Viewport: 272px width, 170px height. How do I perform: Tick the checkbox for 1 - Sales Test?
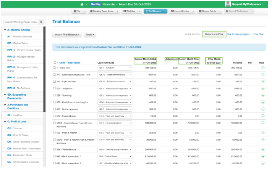point(55,67)
